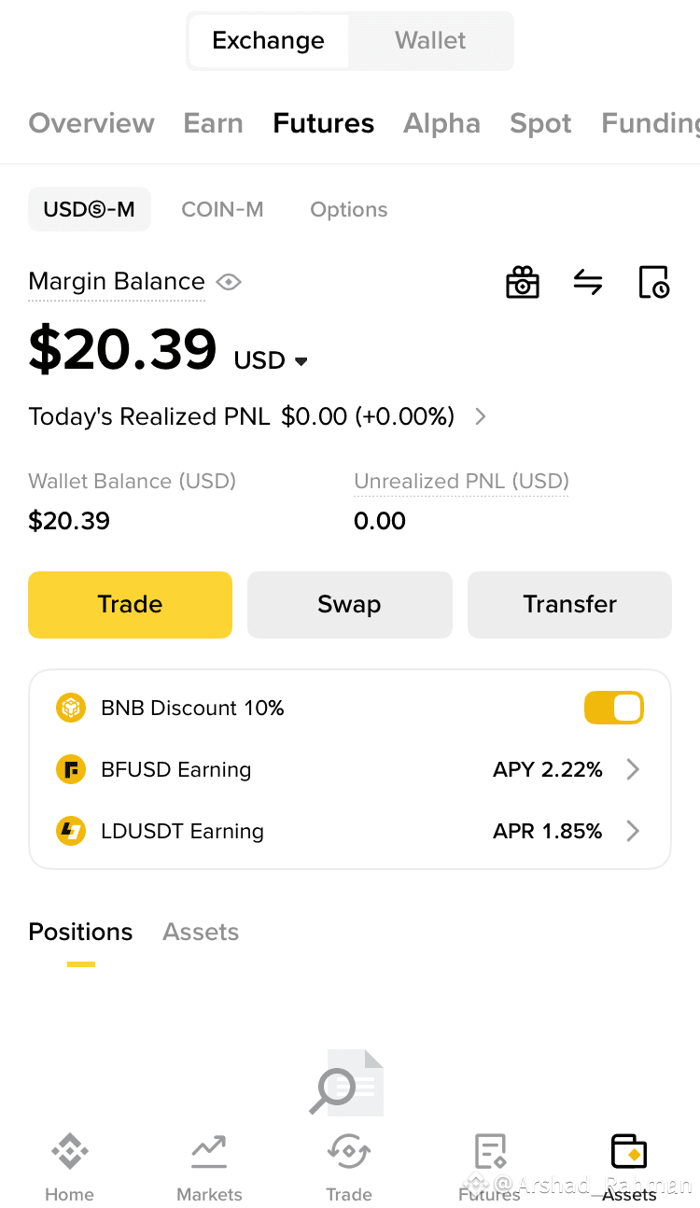The height and width of the screenshot is (1208, 700).
Task: Switch to the Wallet mode toggle
Action: (430, 41)
